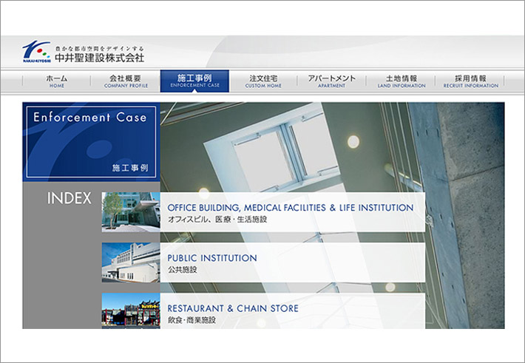Navigate to アパートメント Apartment page

pyautogui.click(x=331, y=81)
